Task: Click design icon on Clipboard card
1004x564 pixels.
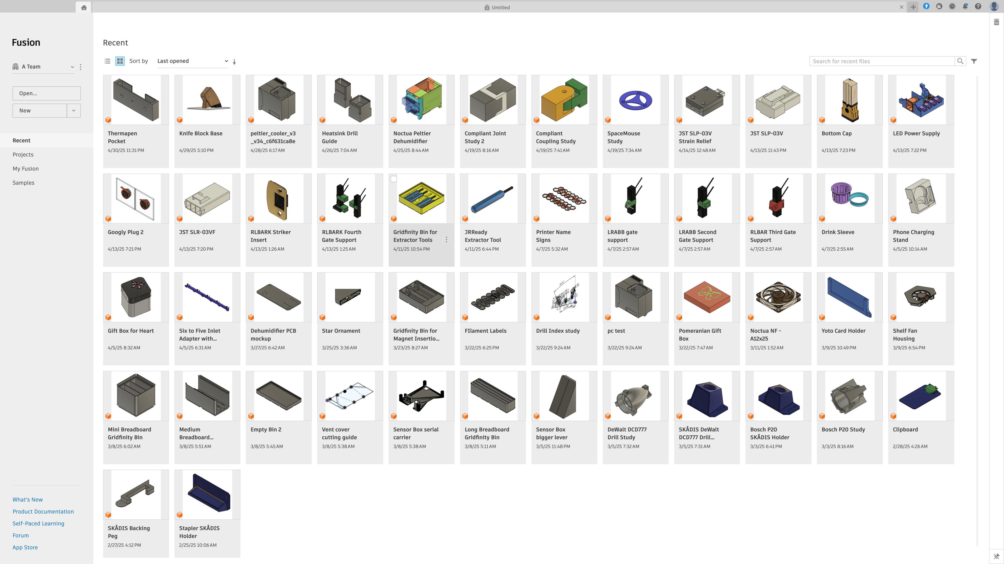Action: click(x=894, y=416)
